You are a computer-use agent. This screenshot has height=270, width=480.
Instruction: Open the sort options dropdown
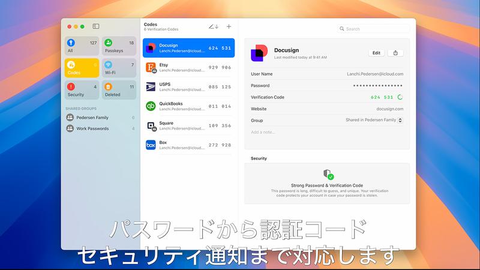pyautogui.click(x=214, y=26)
